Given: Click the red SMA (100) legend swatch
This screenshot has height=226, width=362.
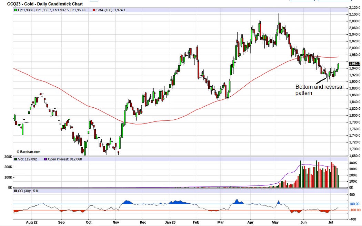Looking at the screenshot, I should pos(94,10).
